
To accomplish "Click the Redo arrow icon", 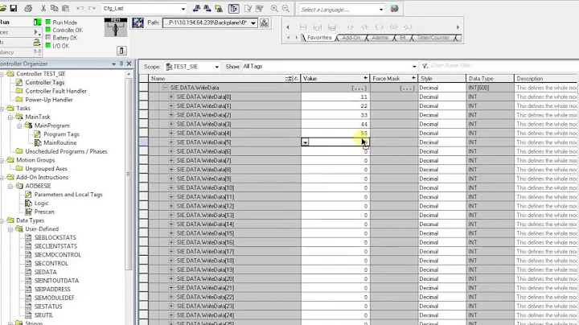I will click(92, 8).
